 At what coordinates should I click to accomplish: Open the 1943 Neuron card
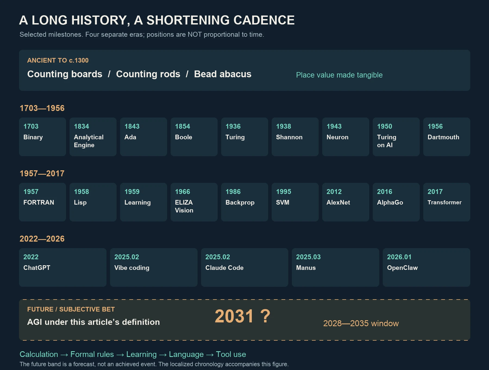pyautogui.click(x=346, y=137)
